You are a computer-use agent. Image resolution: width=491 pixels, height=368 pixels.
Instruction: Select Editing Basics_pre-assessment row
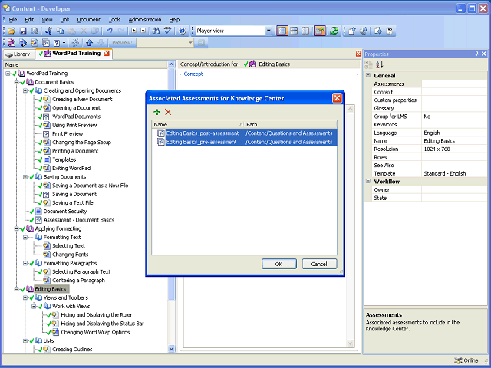pyautogui.click(x=244, y=142)
